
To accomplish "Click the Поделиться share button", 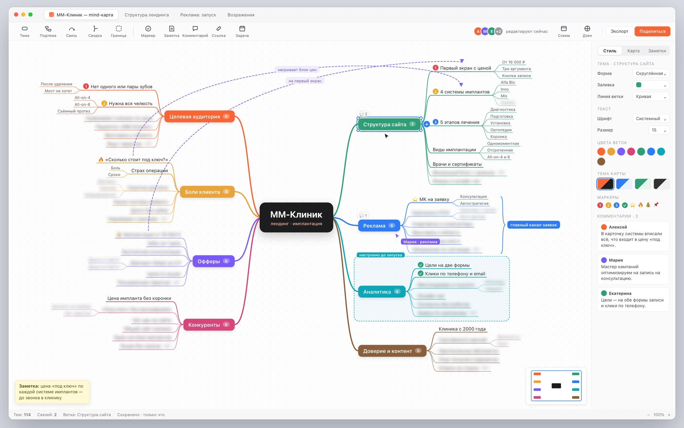I will coord(652,31).
